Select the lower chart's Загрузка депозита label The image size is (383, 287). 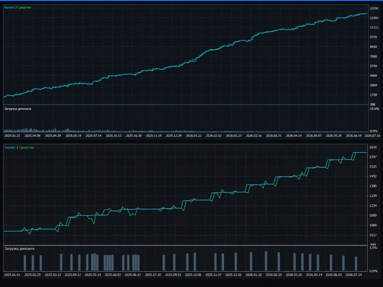click(x=19, y=249)
